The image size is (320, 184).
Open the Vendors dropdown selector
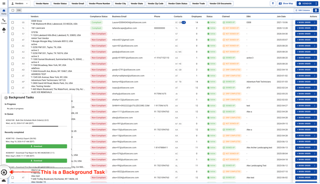[20, 3]
